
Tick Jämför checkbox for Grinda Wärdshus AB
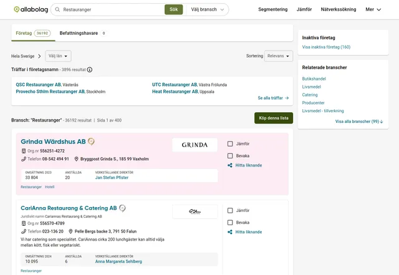point(230,144)
